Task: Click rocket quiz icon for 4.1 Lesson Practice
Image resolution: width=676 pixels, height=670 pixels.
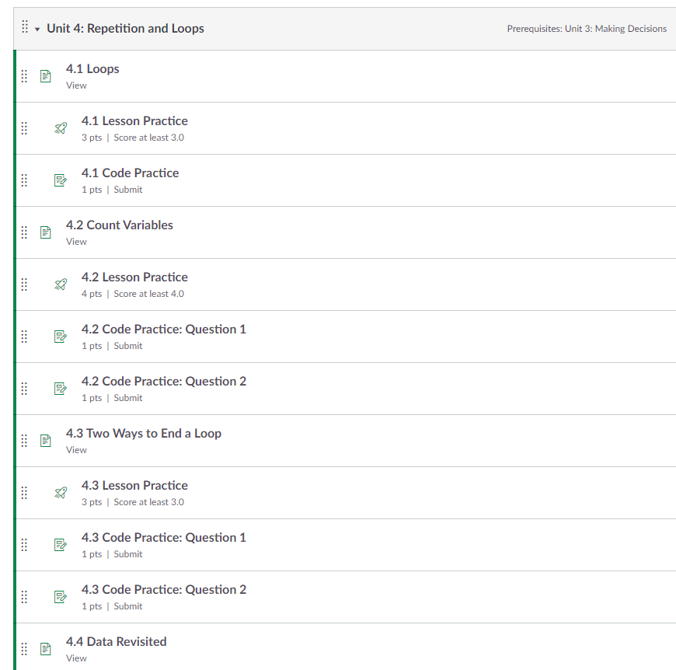Action: coord(61,128)
